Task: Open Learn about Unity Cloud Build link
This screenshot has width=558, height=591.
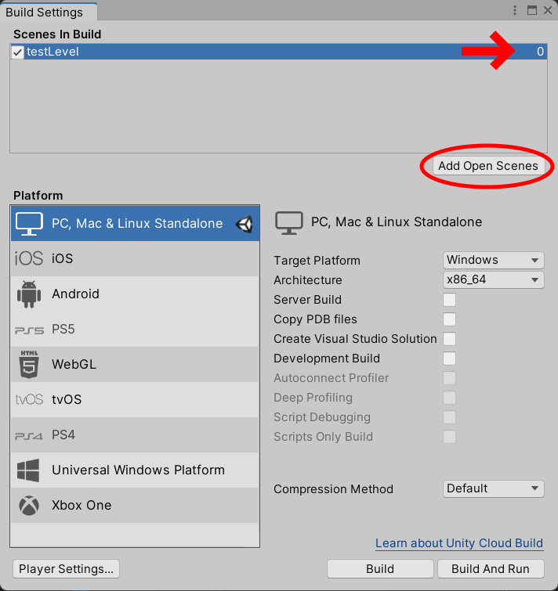Action: 459,543
